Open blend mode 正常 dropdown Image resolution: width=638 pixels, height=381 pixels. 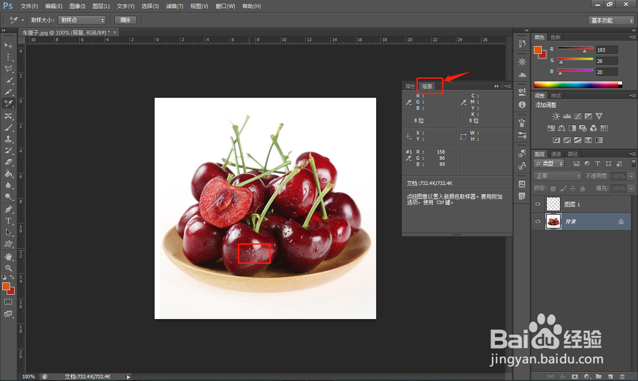click(x=557, y=176)
